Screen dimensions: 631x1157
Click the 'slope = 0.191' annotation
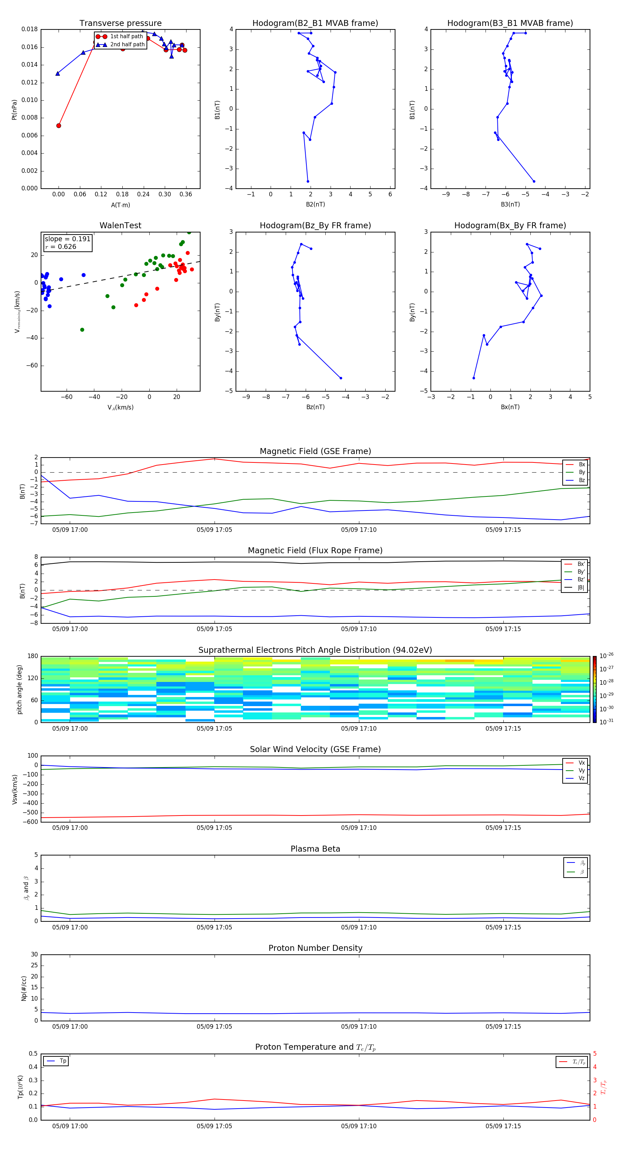click(x=67, y=239)
